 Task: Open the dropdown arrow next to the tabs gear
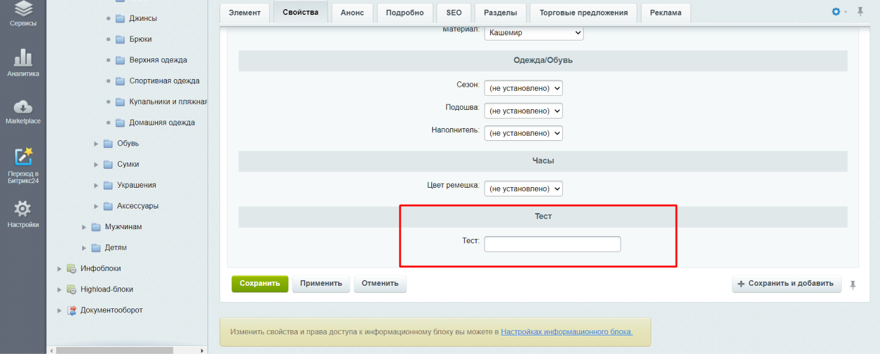pos(846,12)
